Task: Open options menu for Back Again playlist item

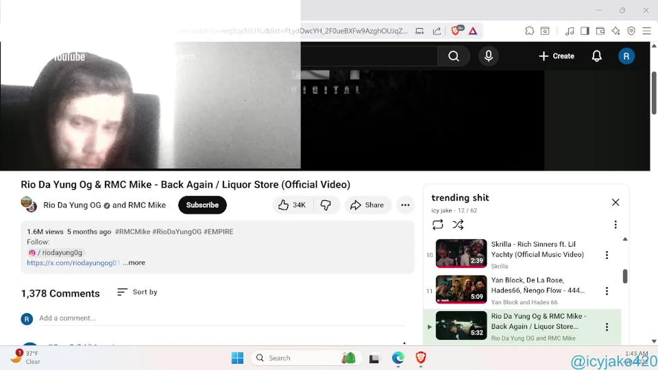Action: [x=607, y=327]
